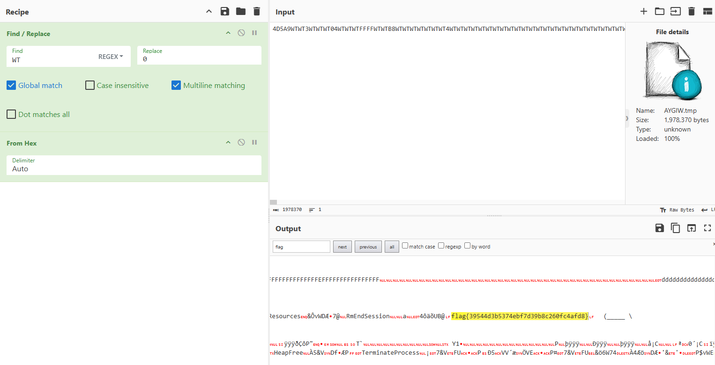Click the all button in the output search
This screenshot has height=365, width=715.
pyautogui.click(x=392, y=247)
